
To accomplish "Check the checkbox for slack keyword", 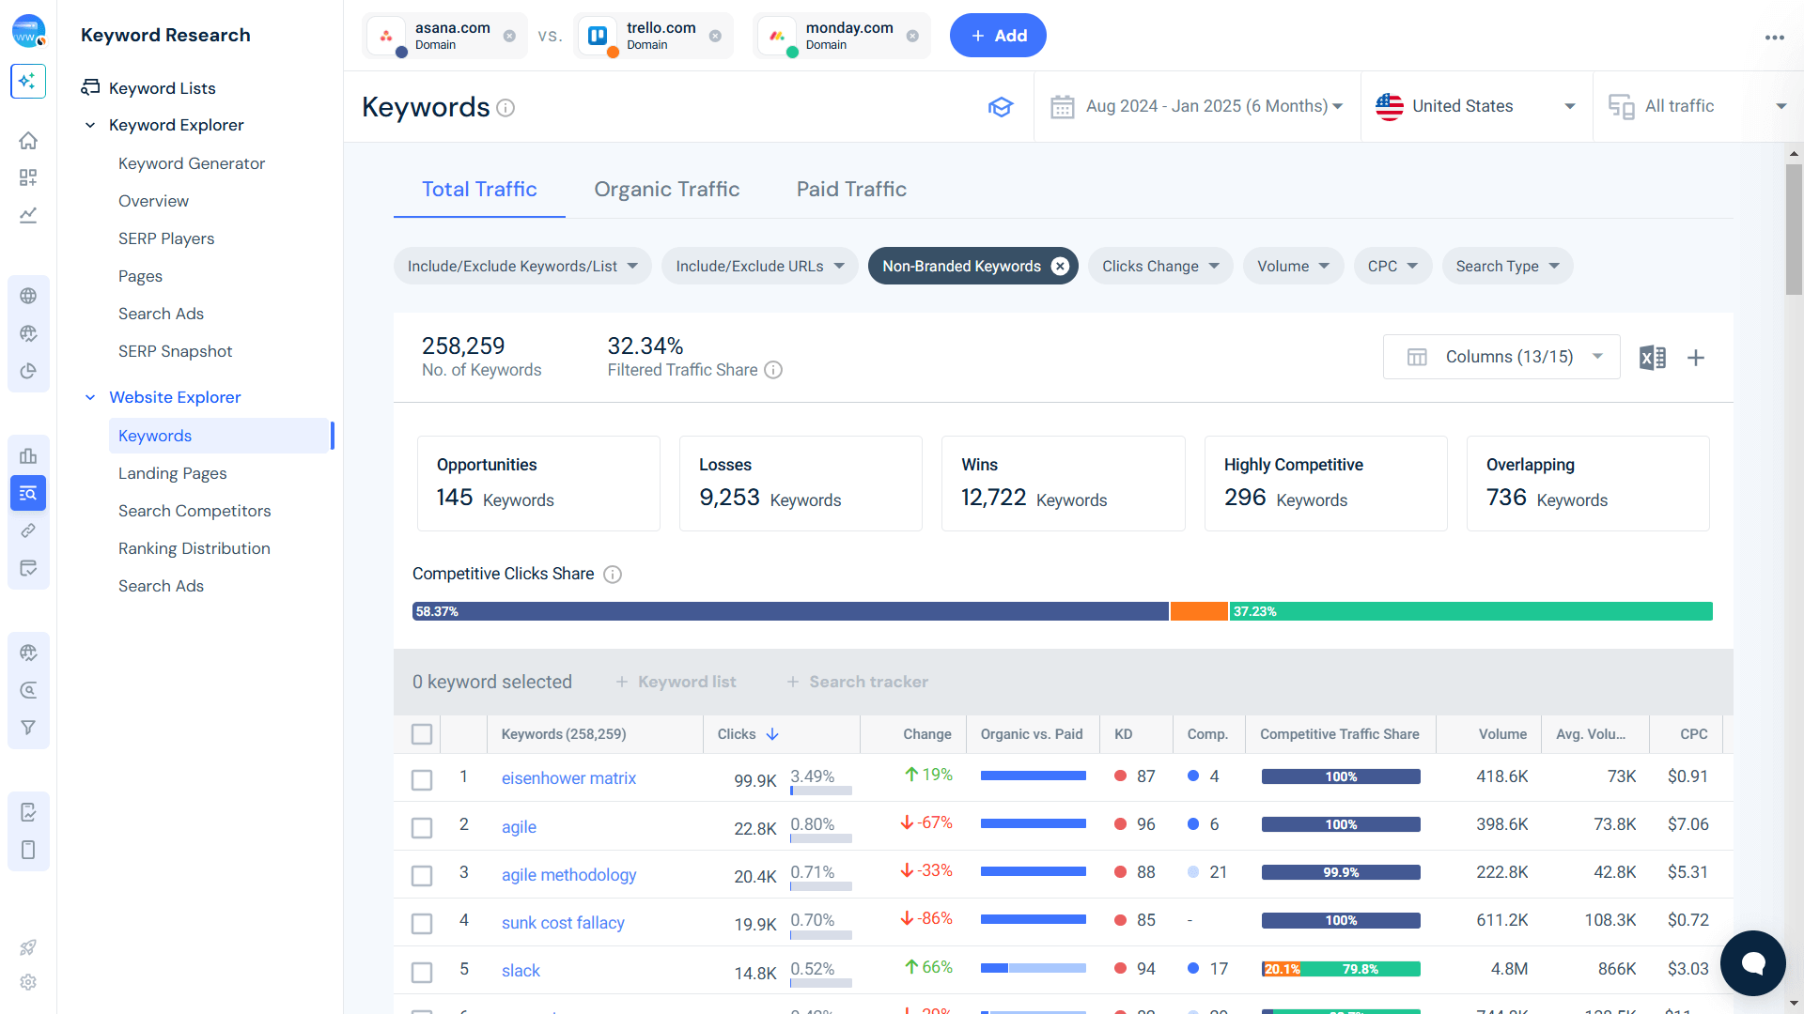I will [x=421, y=972].
